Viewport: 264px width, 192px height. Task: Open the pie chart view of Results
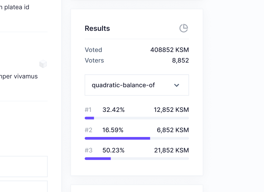point(184,28)
